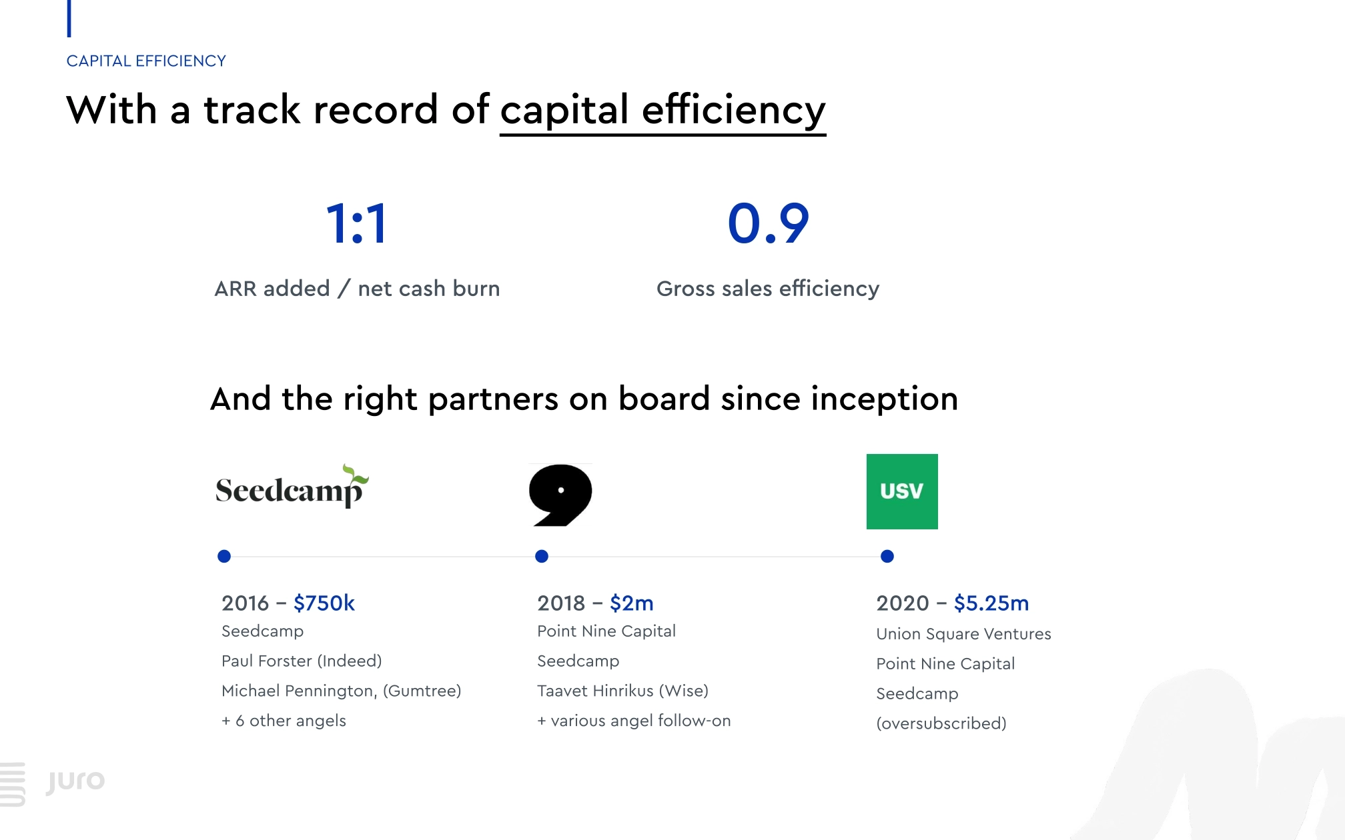Click "Union Square Ventures" investor text
Viewport: 1345px width, 840px height.
pyautogui.click(x=963, y=633)
